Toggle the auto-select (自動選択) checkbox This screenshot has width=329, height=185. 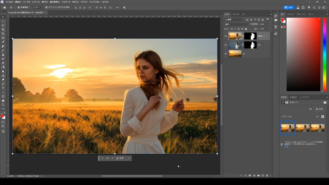point(19,7)
